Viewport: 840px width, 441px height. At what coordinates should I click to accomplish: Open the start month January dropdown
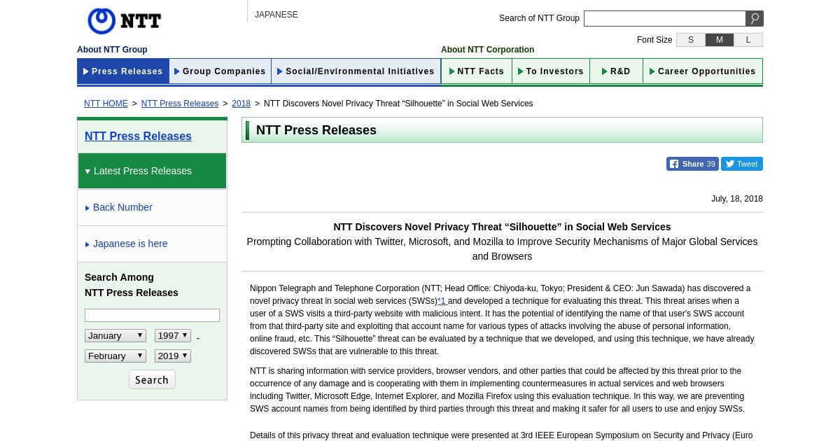coord(115,336)
